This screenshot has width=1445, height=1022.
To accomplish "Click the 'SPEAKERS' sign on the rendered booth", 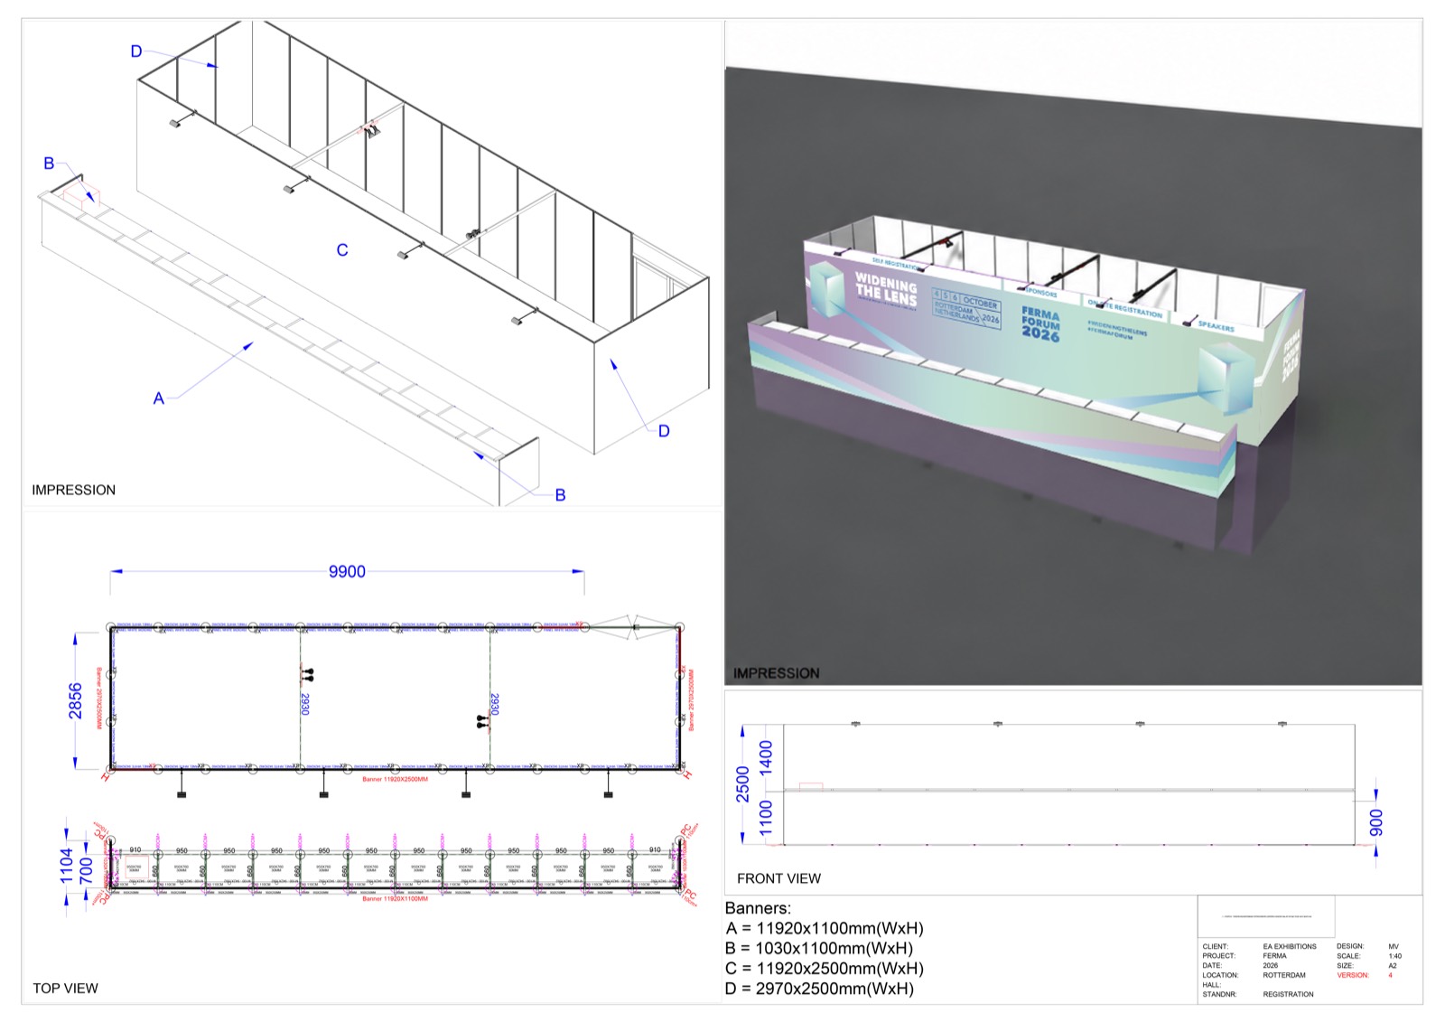I will [x=1217, y=326].
